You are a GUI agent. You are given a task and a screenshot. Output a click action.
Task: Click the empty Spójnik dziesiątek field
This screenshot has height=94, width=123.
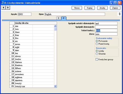106,27
